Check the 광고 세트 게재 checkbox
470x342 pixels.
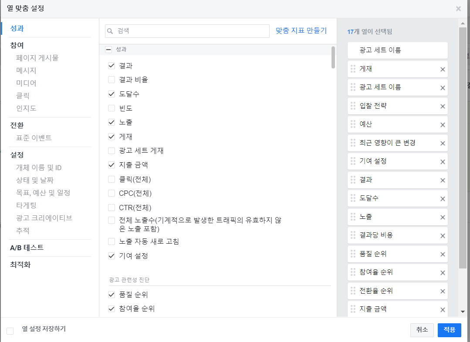click(x=112, y=151)
